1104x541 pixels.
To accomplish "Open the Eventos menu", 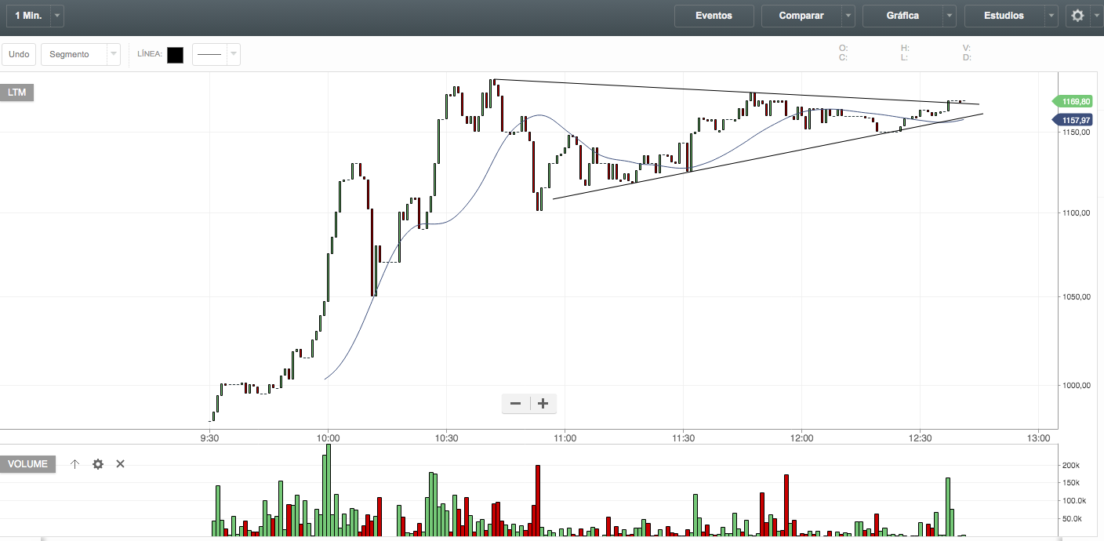I will click(x=714, y=16).
